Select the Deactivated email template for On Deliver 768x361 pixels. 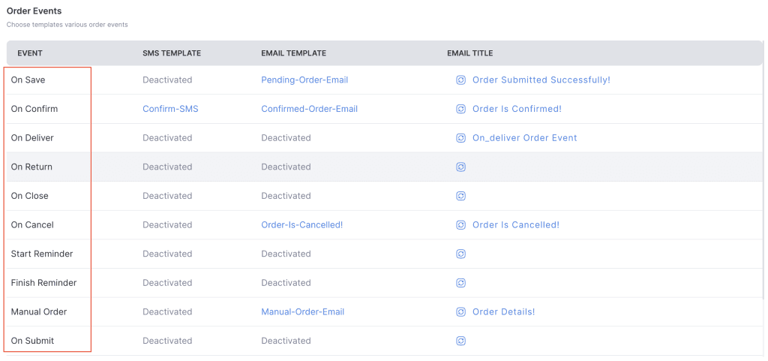[286, 138]
